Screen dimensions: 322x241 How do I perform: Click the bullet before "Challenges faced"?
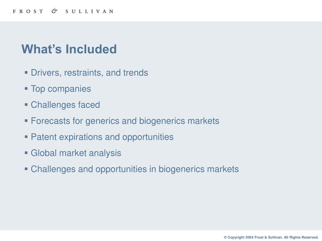(x=26, y=104)
